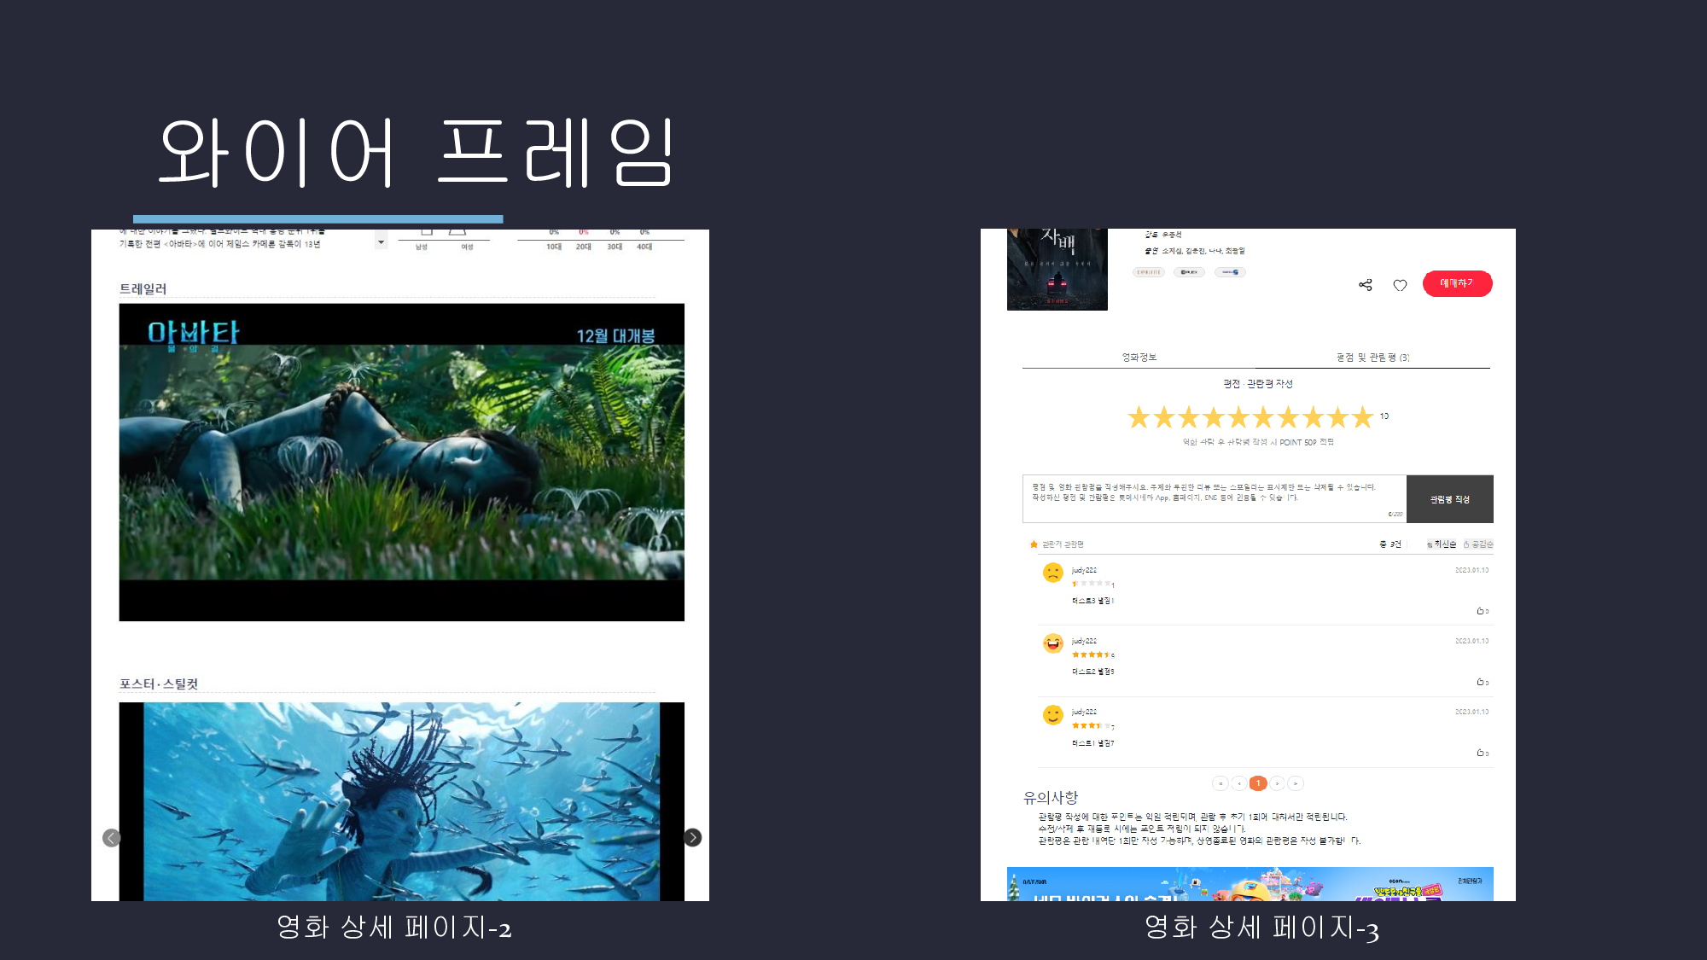Screen dimensions: 1707x960
Task: Click the 총 3건 review count
Action: [x=1391, y=544]
